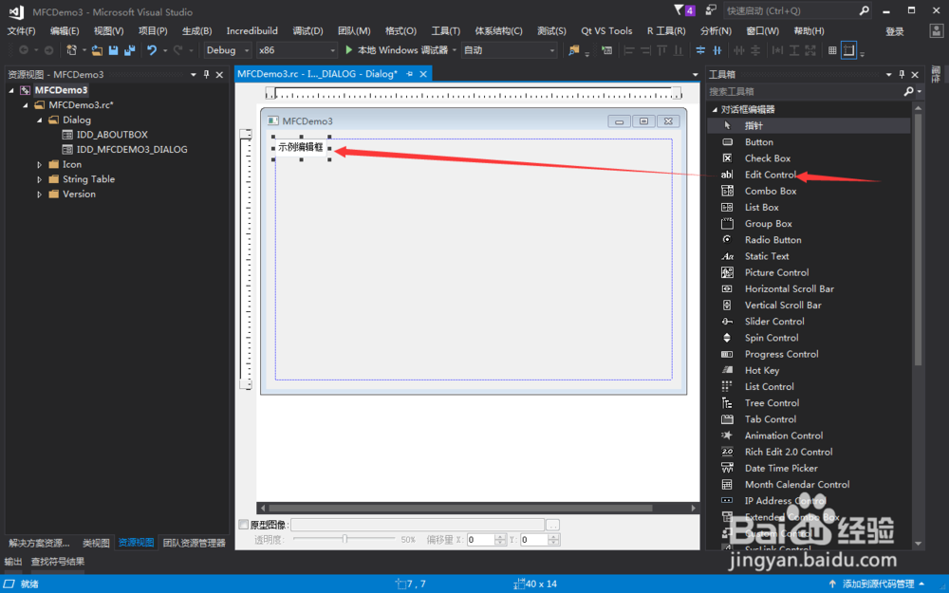Toggle the grid display toolbar icon
949x593 pixels.
coord(832,50)
